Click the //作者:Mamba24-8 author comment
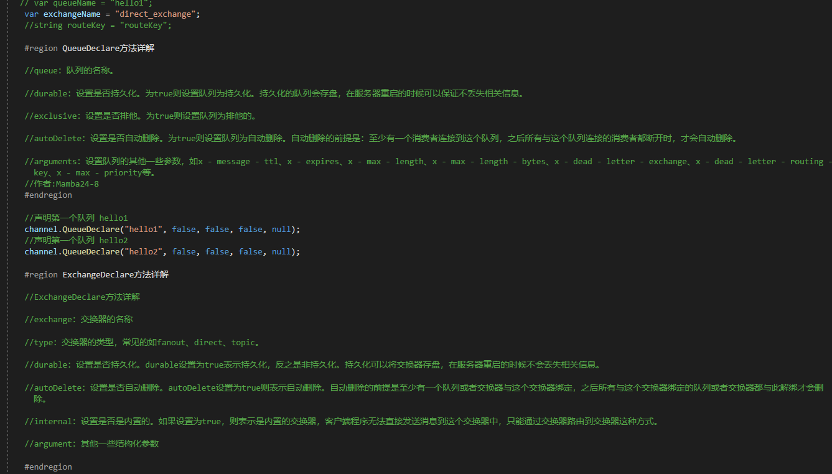This screenshot has width=832, height=474. coord(62,184)
